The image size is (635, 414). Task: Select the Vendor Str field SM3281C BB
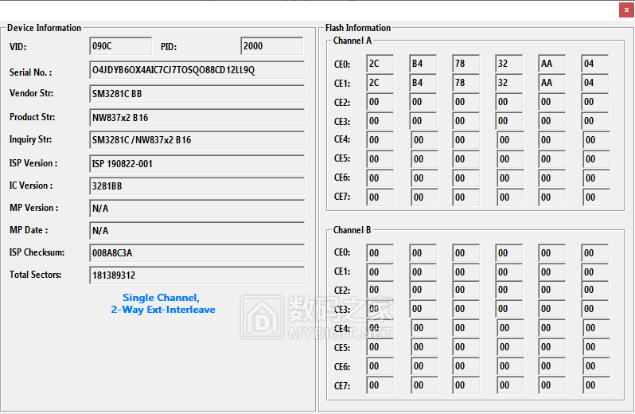point(197,94)
